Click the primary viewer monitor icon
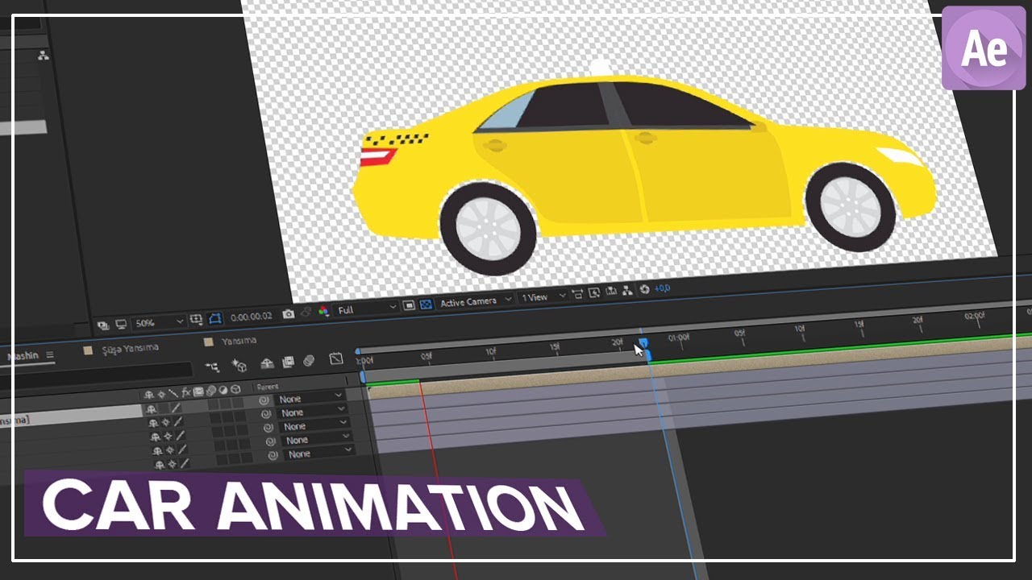The height and width of the screenshot is (580, 1032). pyautogui.click(x=121, y=324)
